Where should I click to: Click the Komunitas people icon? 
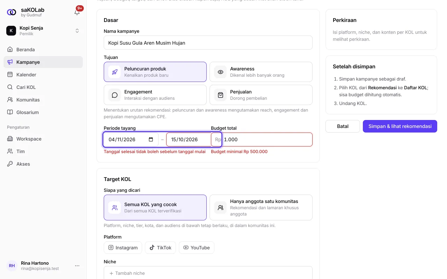click(x=10, y=100)
